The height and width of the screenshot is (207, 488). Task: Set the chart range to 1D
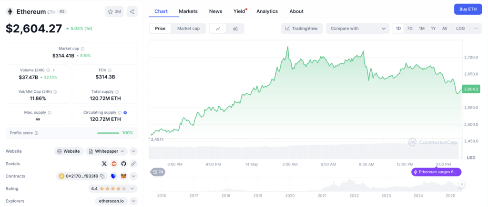pos(398,28)
